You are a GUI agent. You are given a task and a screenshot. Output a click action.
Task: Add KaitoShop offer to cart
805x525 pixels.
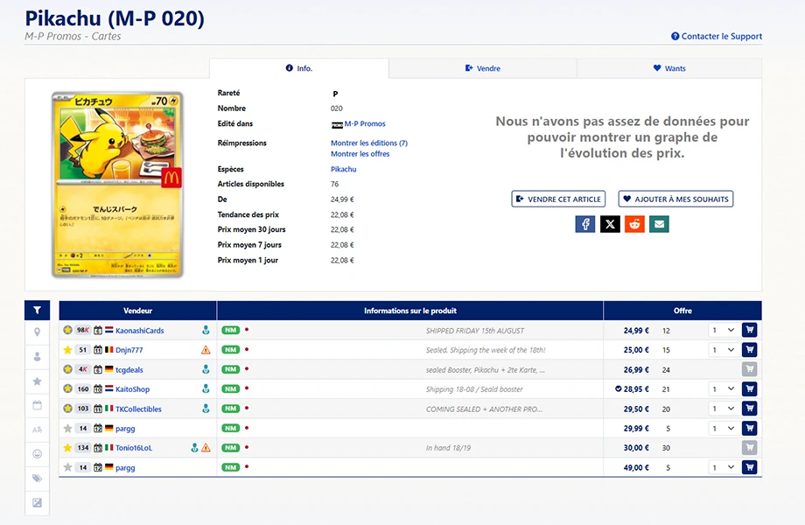coord(750,388)
